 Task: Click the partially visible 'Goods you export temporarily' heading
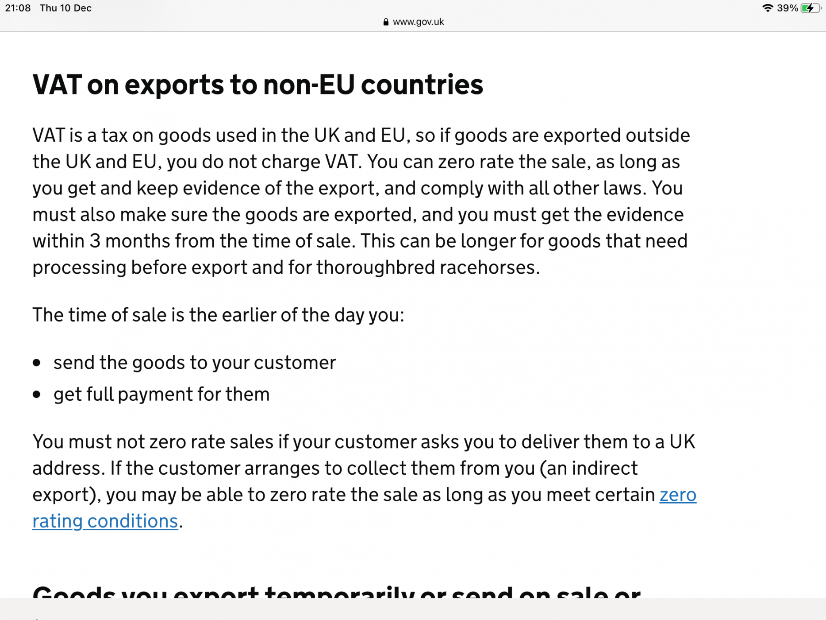tap(336, 591)
